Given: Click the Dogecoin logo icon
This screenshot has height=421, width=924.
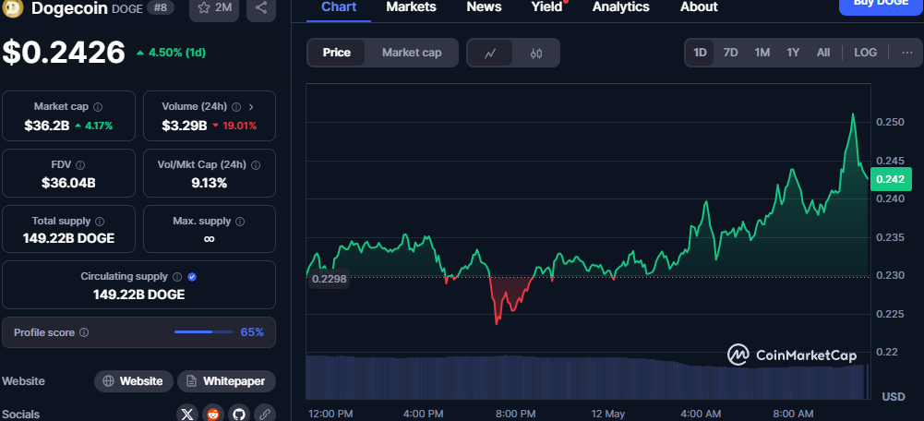Looking at the screenshot, I should point(14,8).
